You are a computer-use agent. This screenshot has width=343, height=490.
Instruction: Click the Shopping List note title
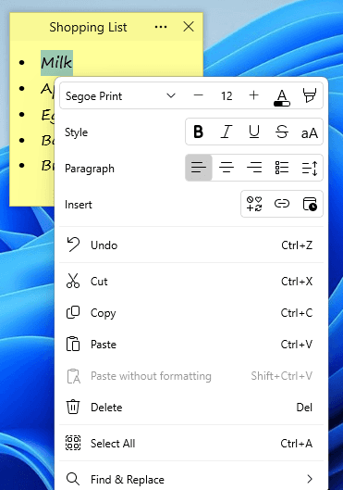tap(88, 27)
